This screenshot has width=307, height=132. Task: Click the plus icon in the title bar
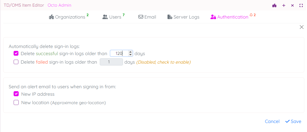[x=284, y=5]
